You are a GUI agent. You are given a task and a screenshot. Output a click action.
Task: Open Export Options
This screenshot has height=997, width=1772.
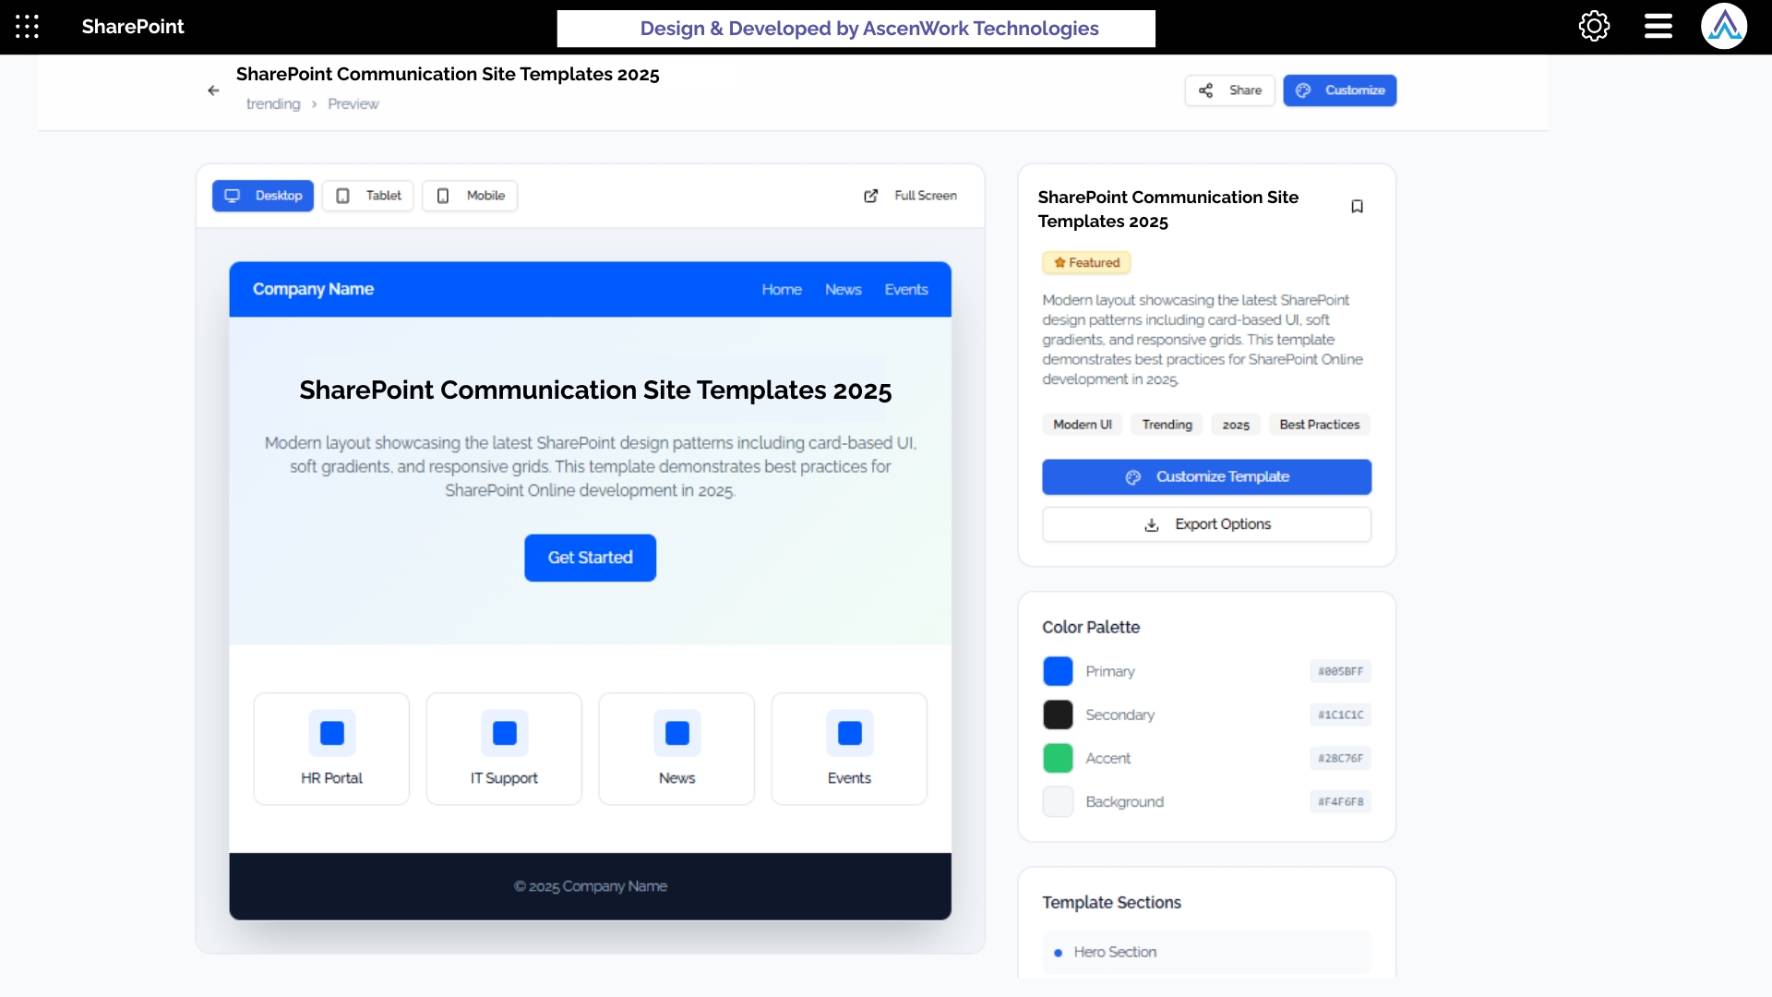[x=1206, y=524]
